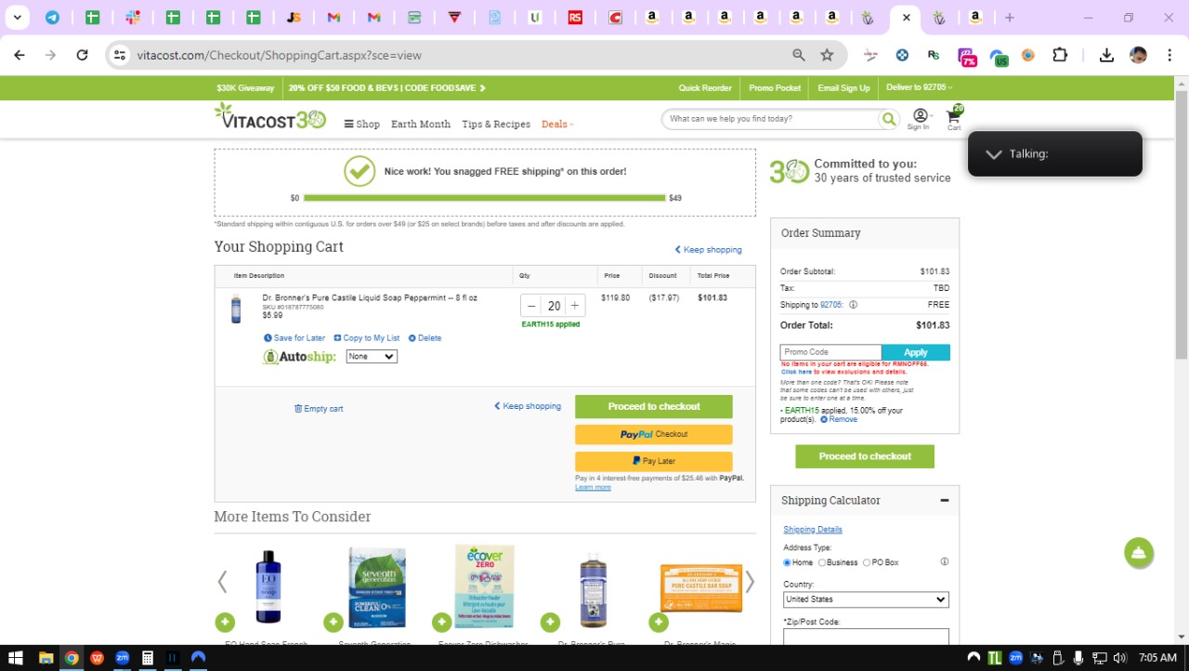
Task: Click the search magnifier button
Action: tap(889, 119)
